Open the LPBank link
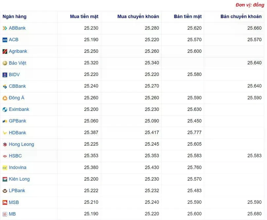Viewport: 267px width, 220px height. click(x=17, y=191)
